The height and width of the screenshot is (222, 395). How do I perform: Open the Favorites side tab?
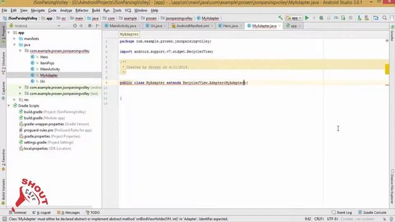[3, 160]
